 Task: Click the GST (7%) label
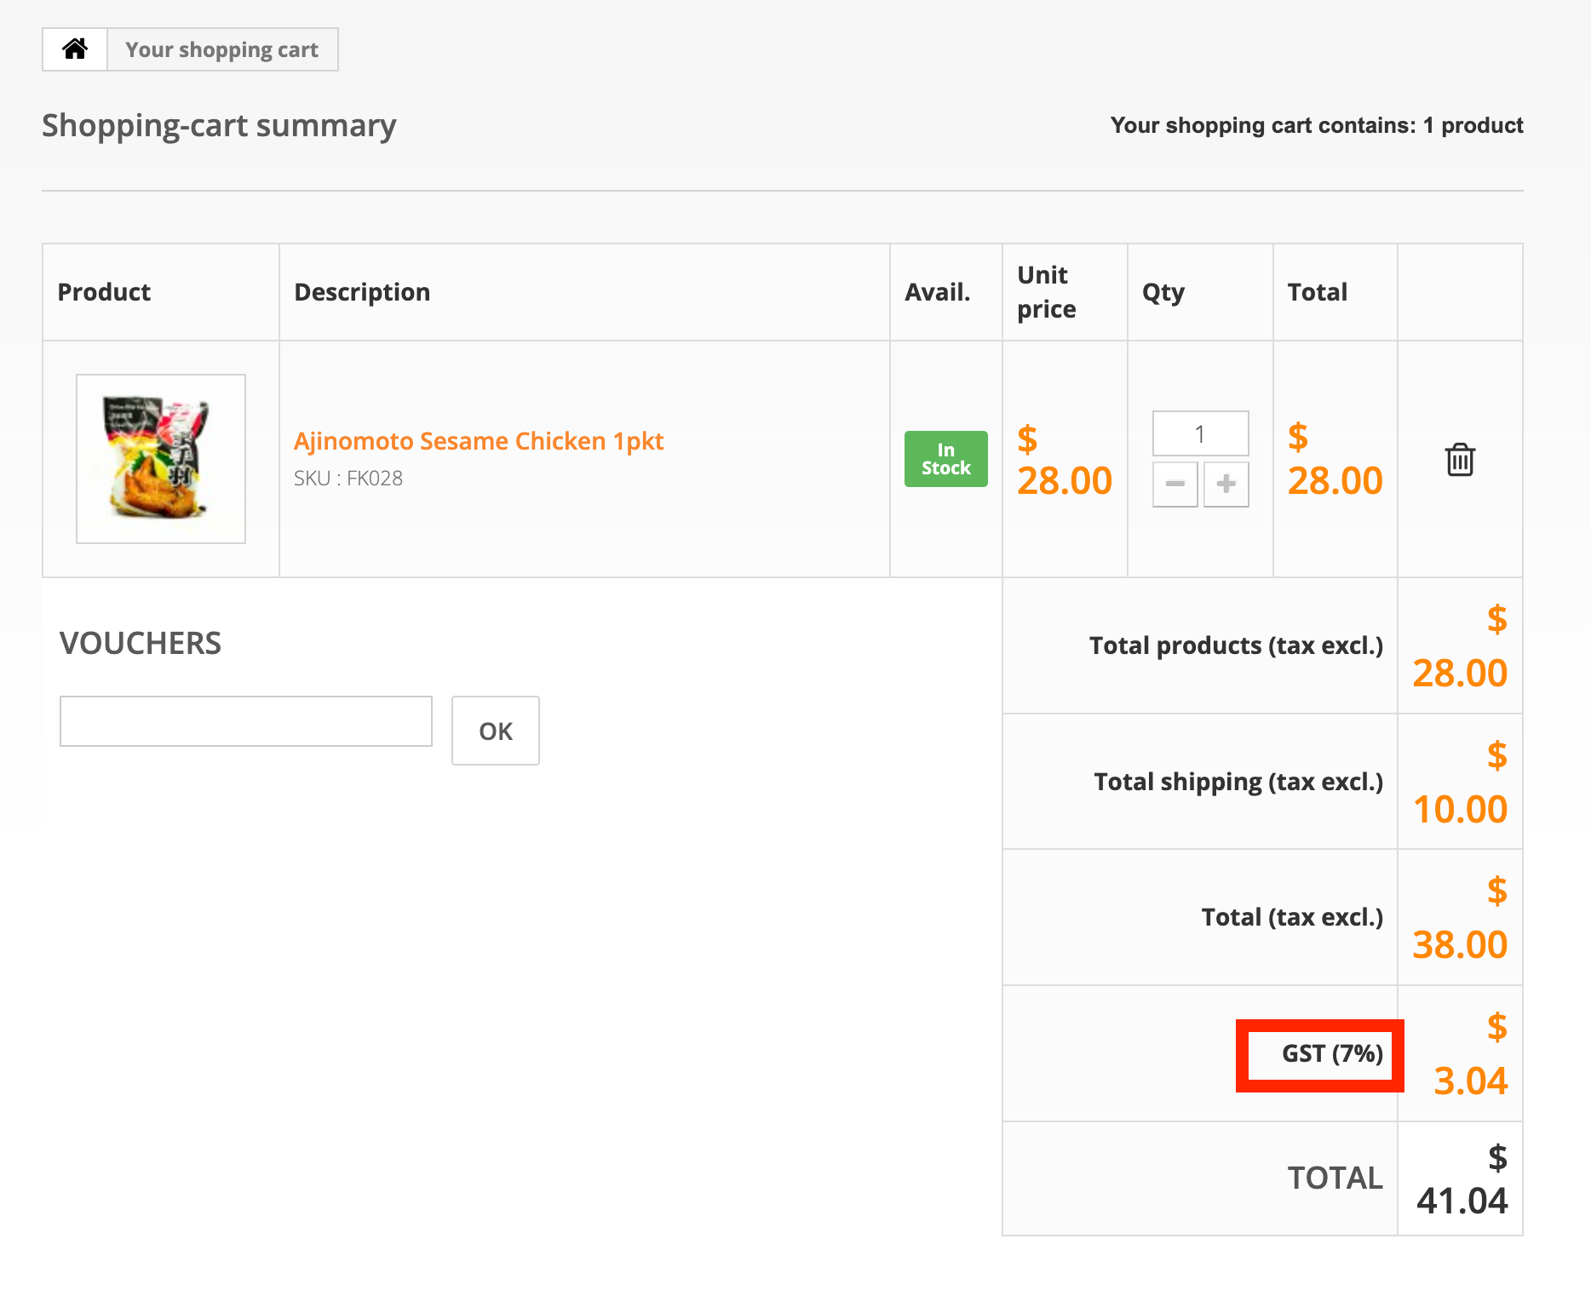click(1332, 1054)
